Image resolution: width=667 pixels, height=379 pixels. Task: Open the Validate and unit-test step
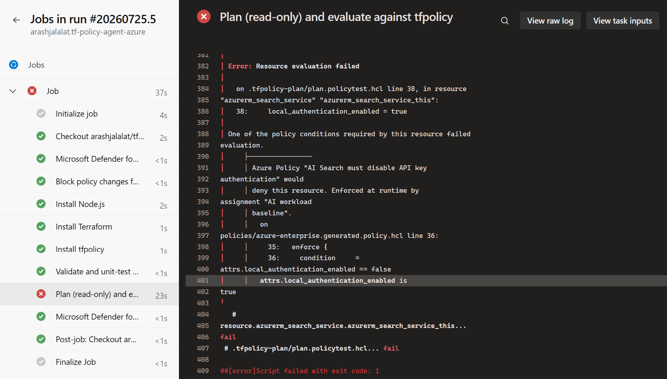[89, 271]
